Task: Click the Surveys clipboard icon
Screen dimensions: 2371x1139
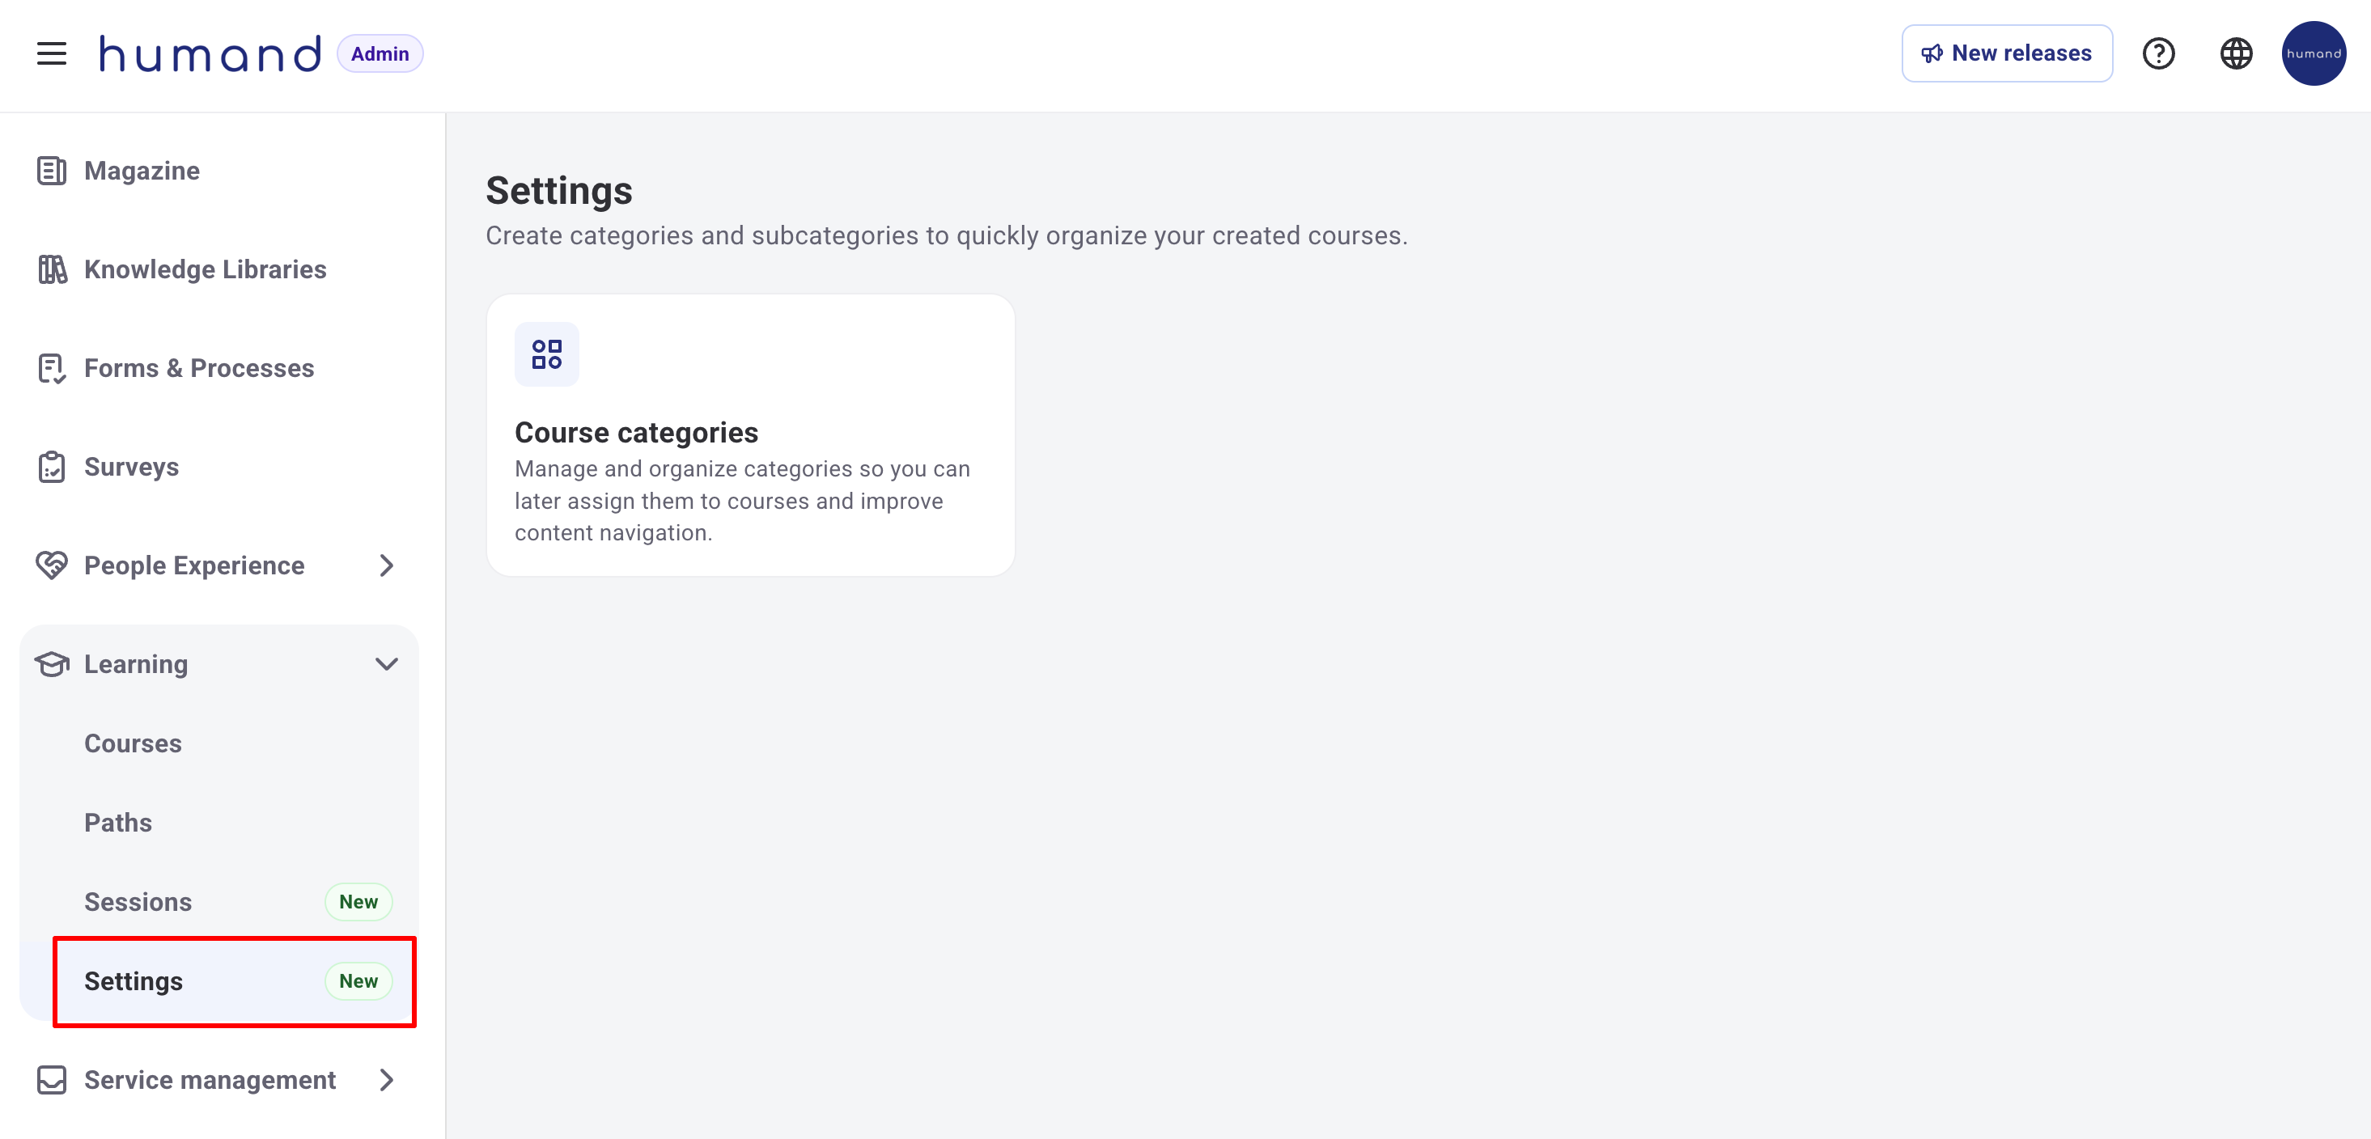Action: click(52, 468)
